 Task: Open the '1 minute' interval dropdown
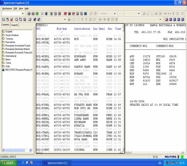click(115, 14)
